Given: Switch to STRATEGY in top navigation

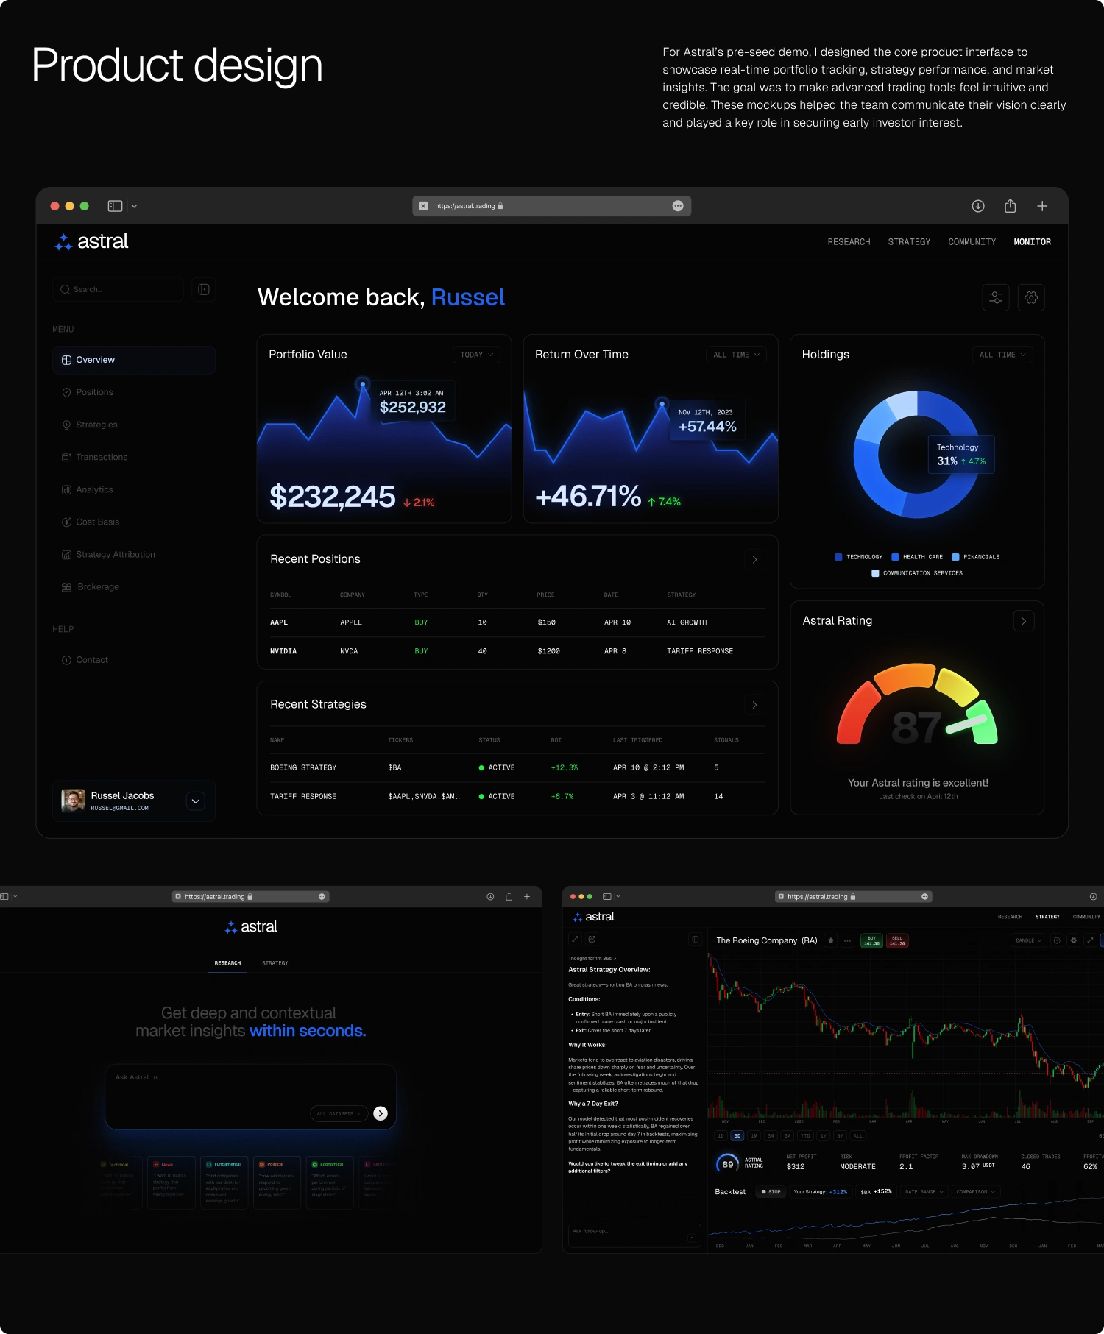Looking at the screenshot, I should (909, 242).
